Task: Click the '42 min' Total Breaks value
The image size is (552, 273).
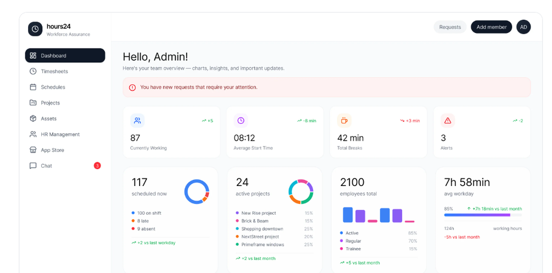Action: 351,138
